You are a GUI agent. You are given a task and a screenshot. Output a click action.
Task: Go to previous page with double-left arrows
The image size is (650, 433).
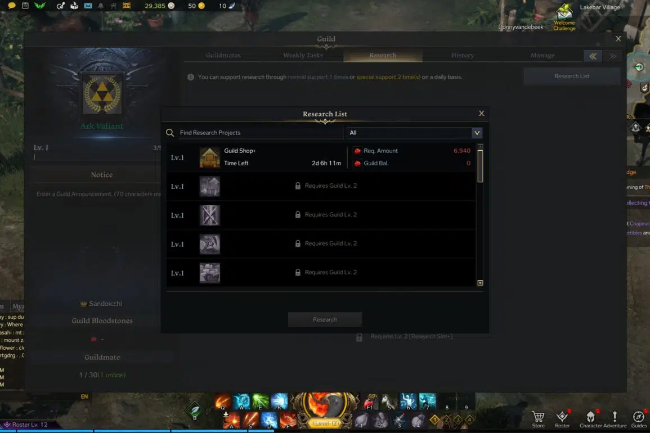point(593,56)
